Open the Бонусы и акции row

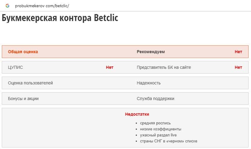[x=23, y=99]
